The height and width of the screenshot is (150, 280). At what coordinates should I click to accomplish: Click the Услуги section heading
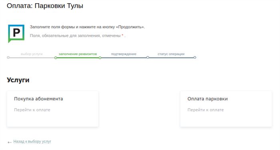[18, 80]
